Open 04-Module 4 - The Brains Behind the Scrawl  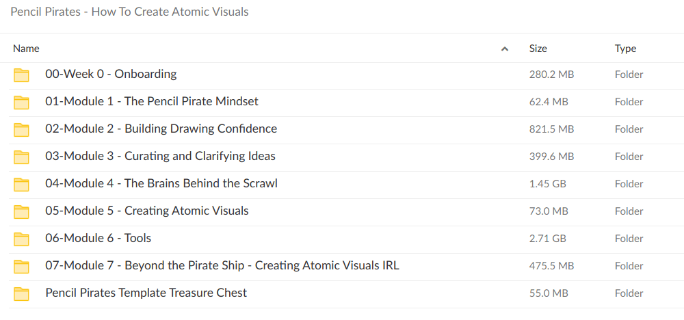click(x=161, y=183)
